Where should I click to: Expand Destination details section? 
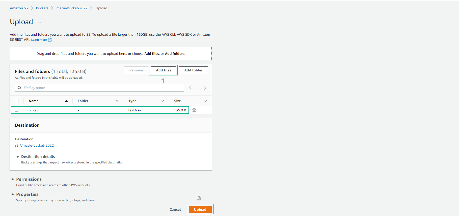click(x=18, y=157)
